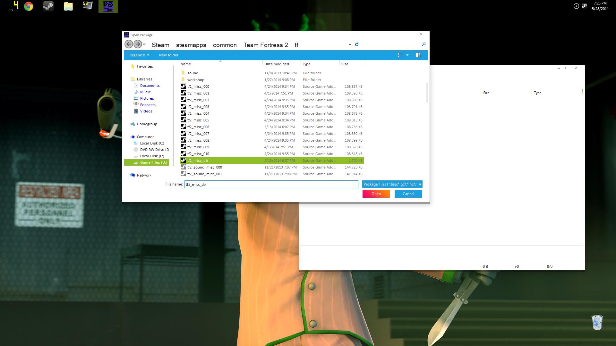Navigate to common in breadcrumb
The width and height of the screenshot is (616, 346).
pos(225,45)
